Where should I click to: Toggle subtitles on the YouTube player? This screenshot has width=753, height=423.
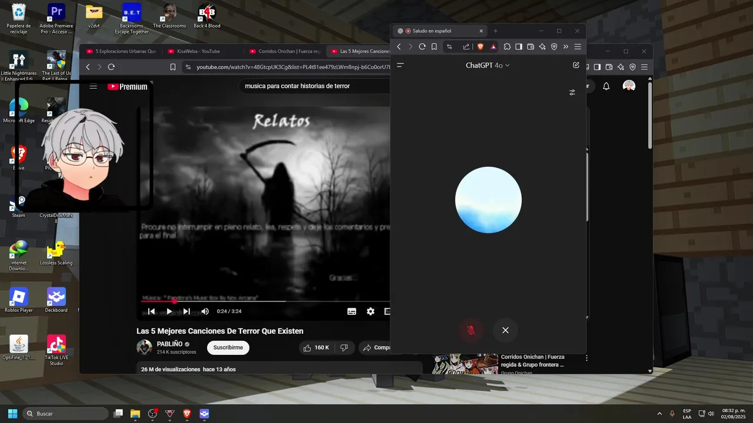[352, 311]
